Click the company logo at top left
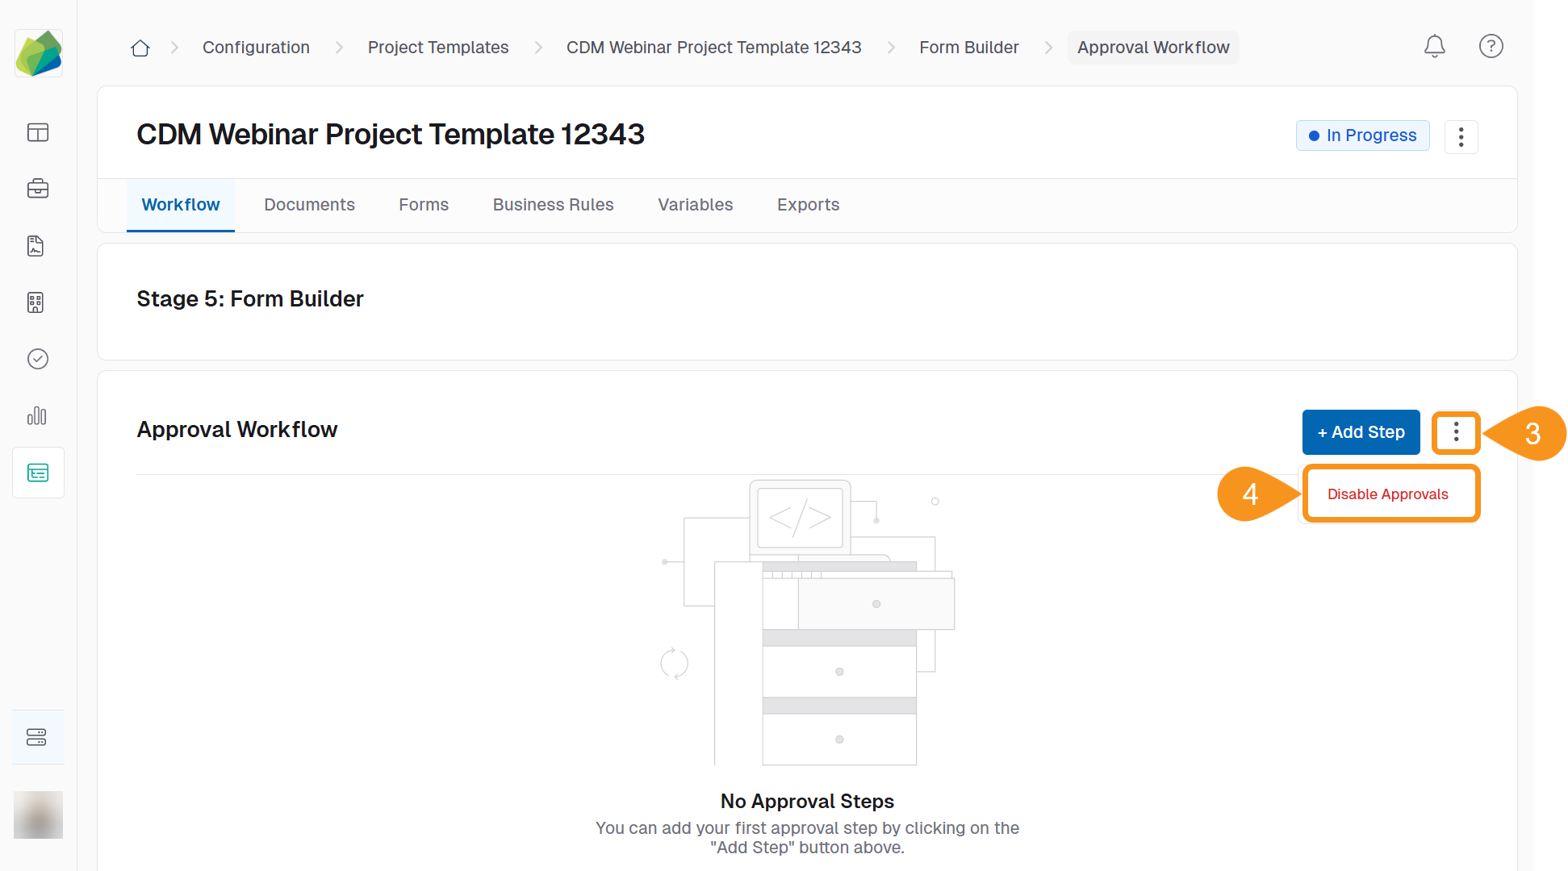The height and width of the screenshot is (871, 1568). (38, 52)
